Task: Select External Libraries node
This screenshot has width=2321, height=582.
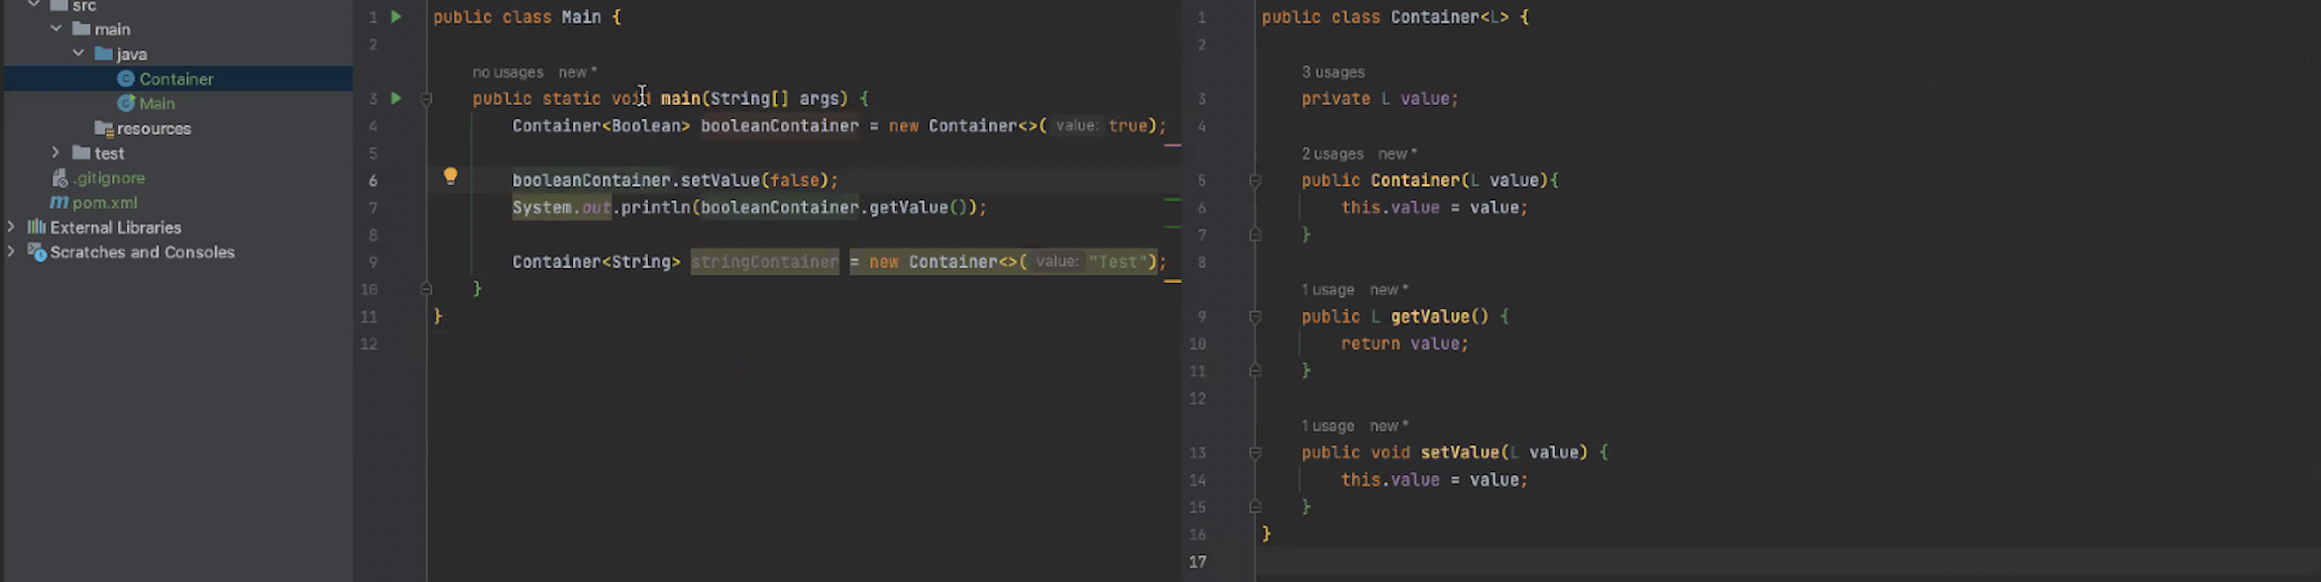Action: (116, 228)
